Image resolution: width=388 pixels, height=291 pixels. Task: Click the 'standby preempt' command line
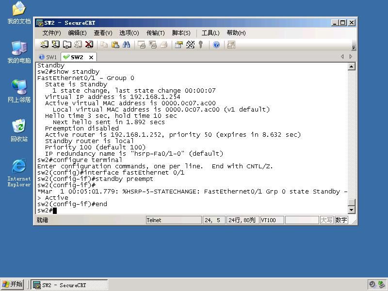pos(95,179)
